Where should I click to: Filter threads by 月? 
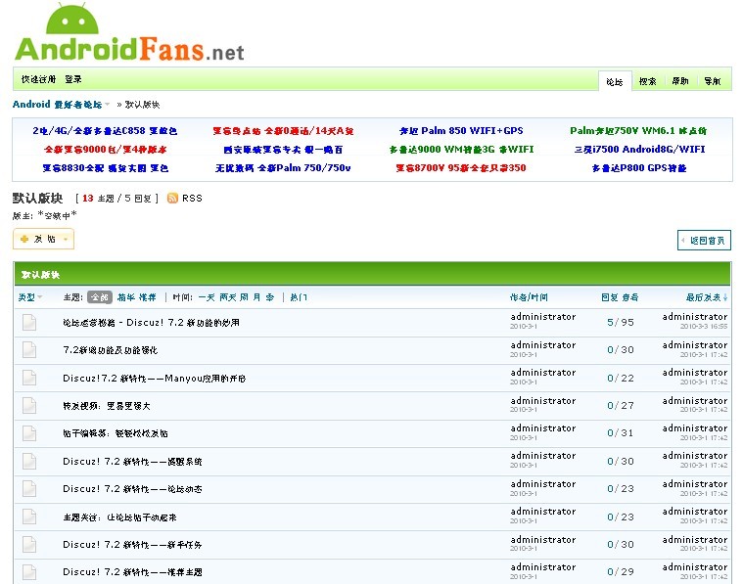pos(256,297)
